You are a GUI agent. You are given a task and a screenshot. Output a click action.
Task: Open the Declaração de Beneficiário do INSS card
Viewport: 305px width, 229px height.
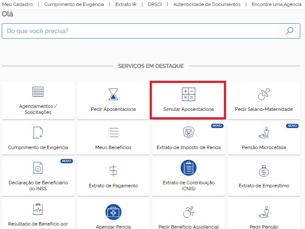(38, 175)
